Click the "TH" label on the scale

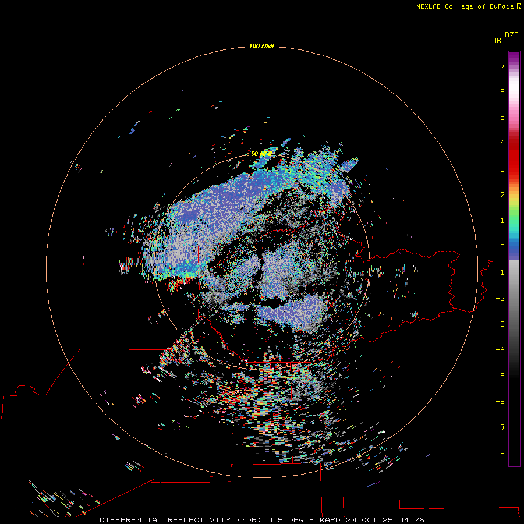pyautogui.click(x=500, y=454)
